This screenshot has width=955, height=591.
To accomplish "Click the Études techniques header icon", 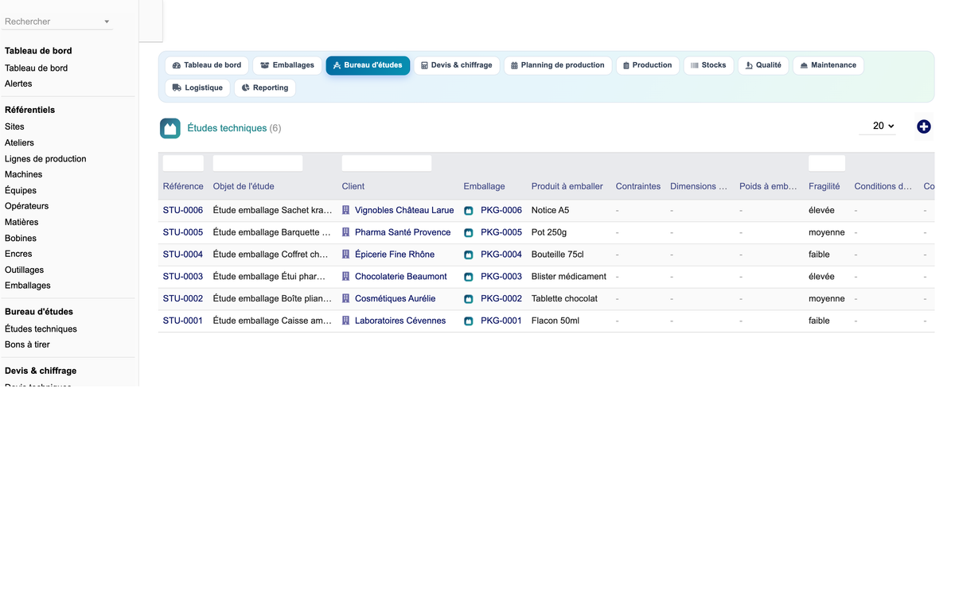I will 170,128.
